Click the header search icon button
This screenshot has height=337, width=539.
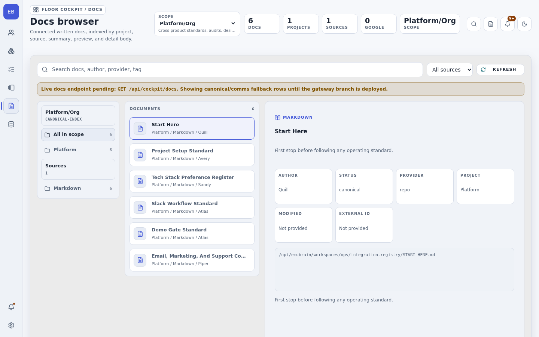click(474, 24)
